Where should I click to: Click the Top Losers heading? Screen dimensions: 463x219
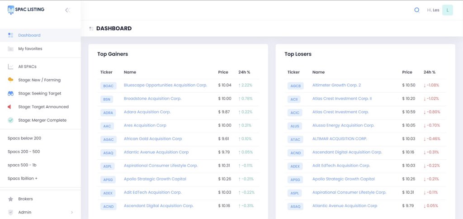298,54
